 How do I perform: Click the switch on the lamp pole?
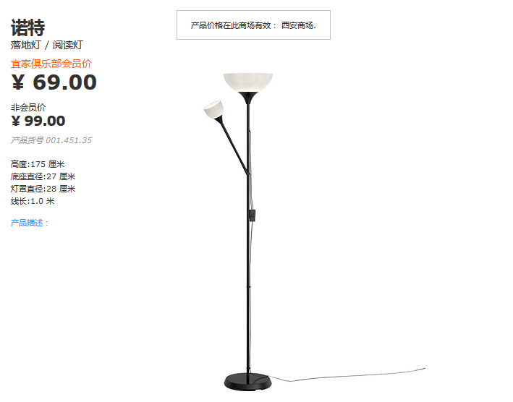[253, 215]
